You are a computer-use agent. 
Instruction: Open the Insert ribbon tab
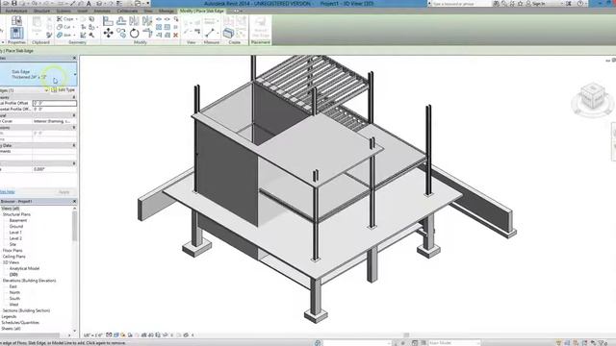coord(82,11)
